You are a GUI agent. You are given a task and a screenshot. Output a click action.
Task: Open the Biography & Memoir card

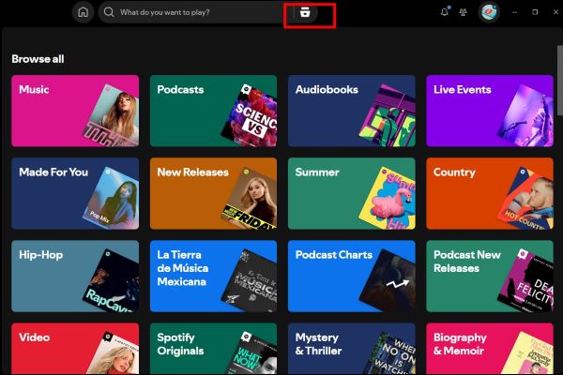(x=490, y=349)
